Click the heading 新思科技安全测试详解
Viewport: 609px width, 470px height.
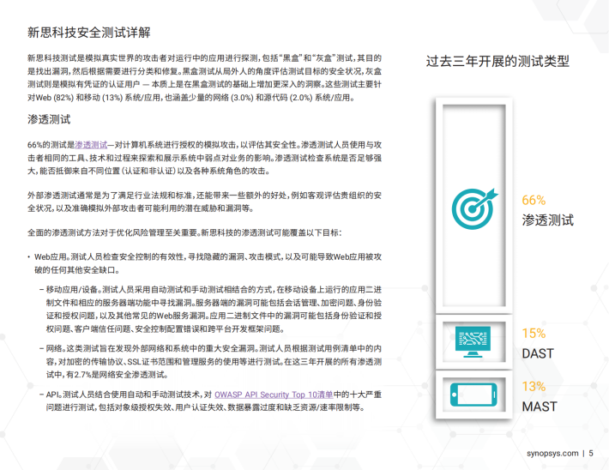[x=88, y=33]
